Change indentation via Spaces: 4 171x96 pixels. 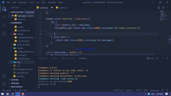(130, 90)
